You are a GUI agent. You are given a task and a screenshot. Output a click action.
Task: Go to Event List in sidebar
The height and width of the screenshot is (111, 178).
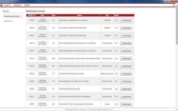8,21
